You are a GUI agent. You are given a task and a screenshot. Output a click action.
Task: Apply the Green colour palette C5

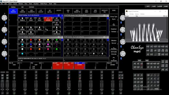(x=57, y=41)
